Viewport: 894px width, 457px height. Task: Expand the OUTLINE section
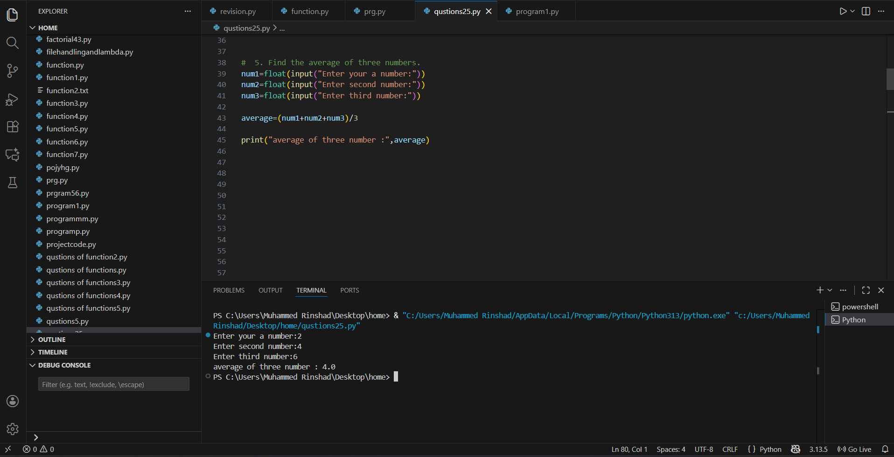point(51,339)
